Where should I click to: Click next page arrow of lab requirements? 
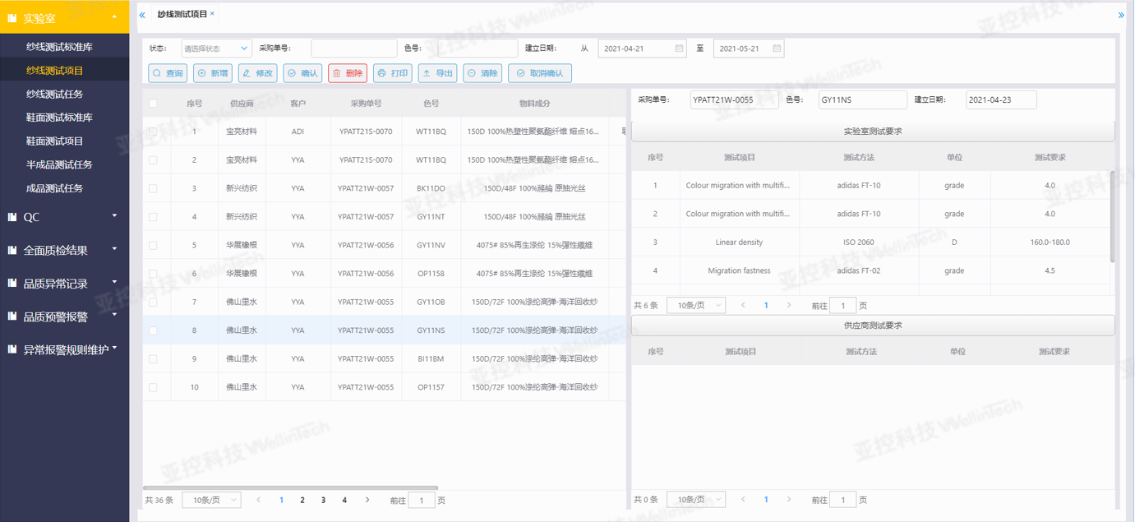[x=789, y=305]
